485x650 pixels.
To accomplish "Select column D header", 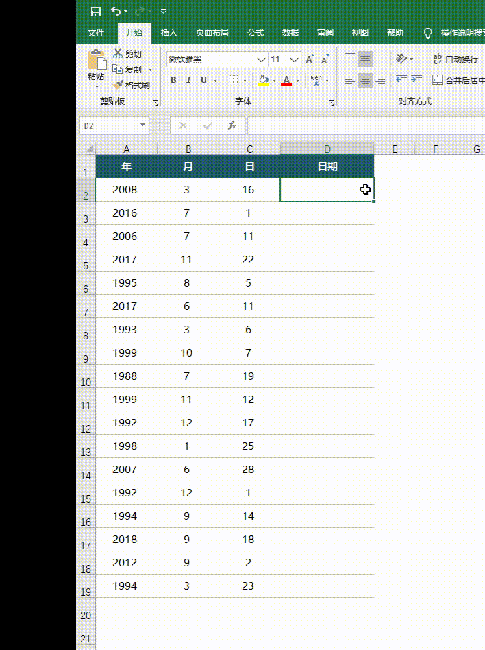I will [x=327, y=149].
